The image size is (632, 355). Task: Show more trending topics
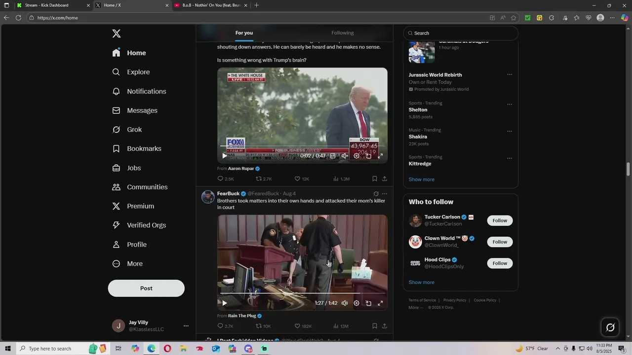point(422,179)
